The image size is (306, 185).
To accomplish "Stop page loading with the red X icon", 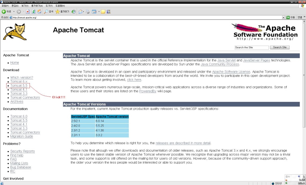I will (28, 12).
